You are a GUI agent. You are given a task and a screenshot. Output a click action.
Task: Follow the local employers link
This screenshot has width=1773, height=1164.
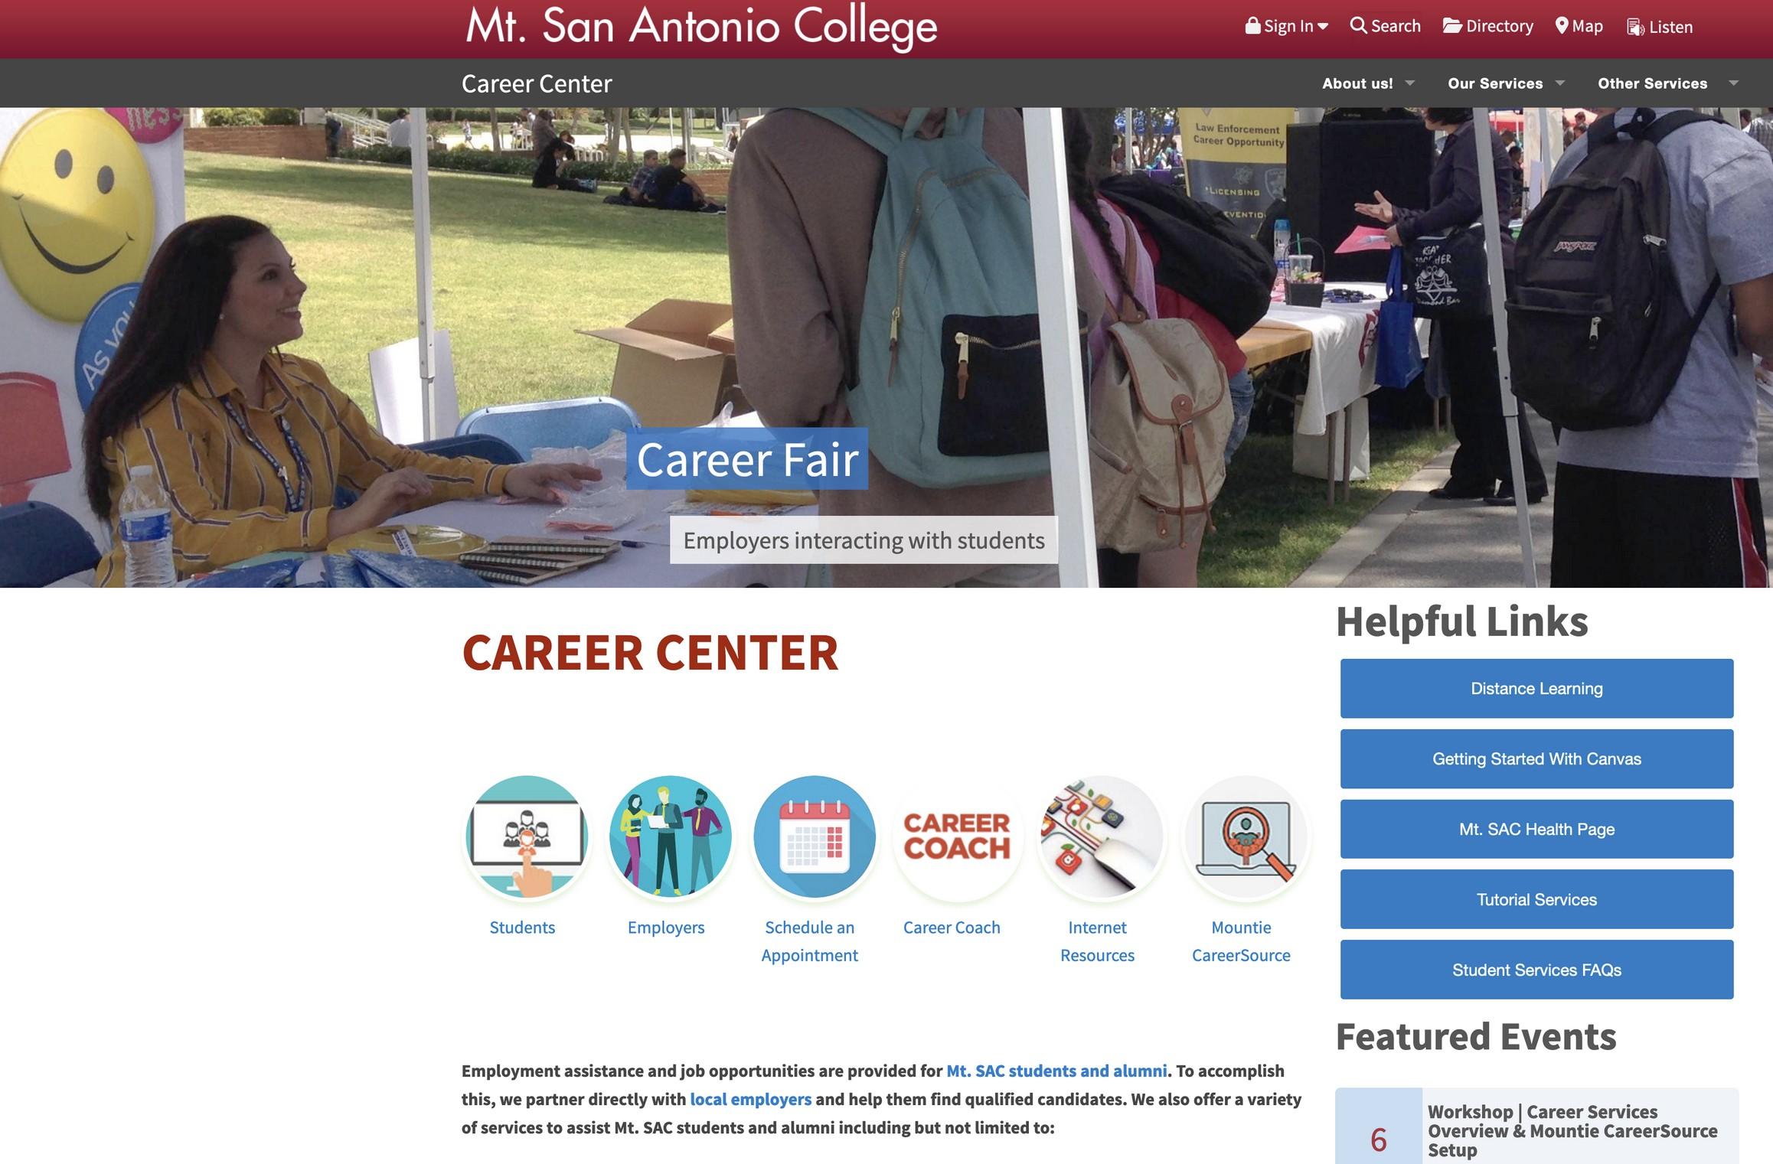tap(750, 1099)
